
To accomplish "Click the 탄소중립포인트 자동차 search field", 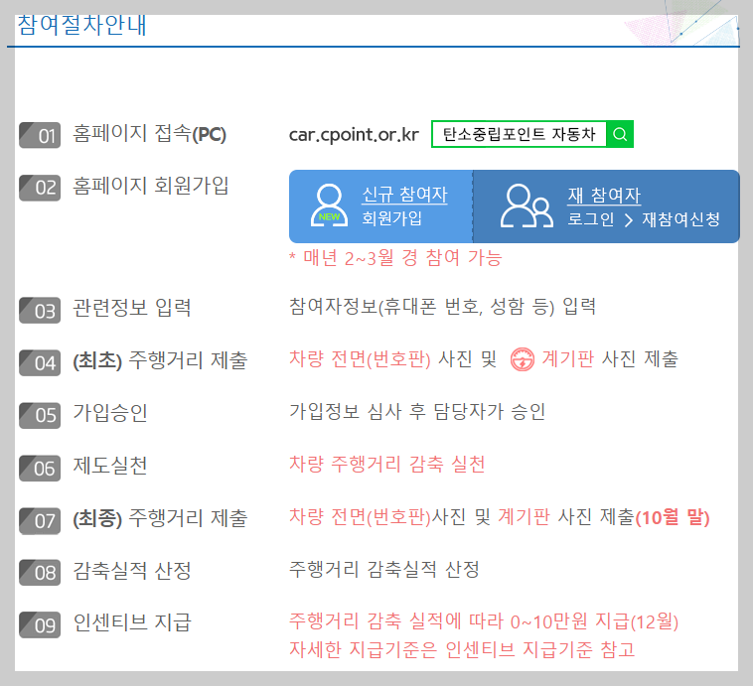I will (520, 134).
